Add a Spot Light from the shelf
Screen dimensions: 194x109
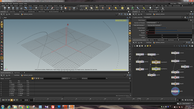click(91, 8)
